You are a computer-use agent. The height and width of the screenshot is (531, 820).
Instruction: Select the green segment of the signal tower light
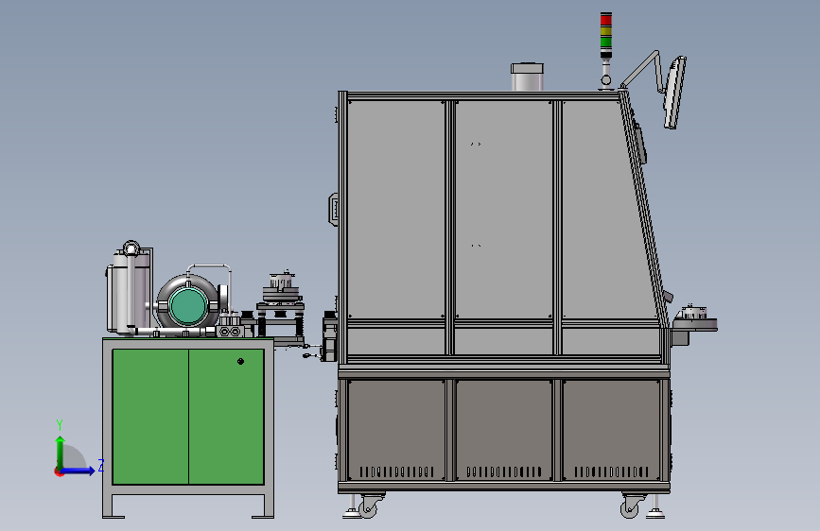coord(605,43)
